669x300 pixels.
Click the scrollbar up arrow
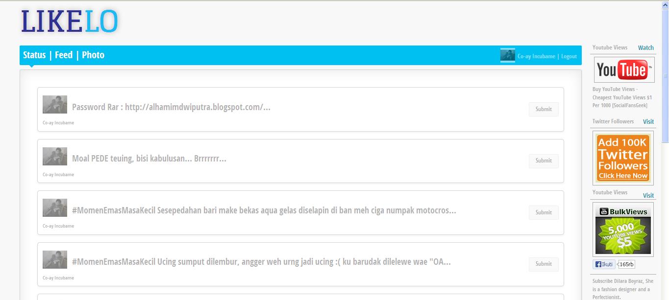(x=665, y=6)
